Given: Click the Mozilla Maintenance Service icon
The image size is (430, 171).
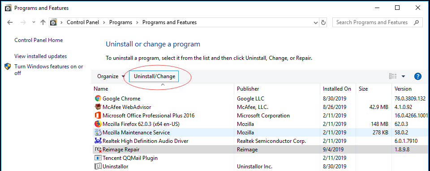Looking at the screenshot, I should click(98, 133).
